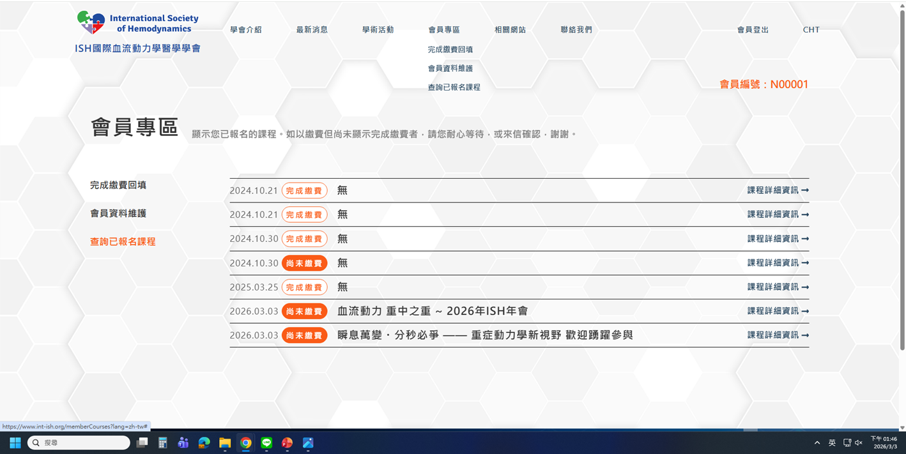
Task: Open the CHT language selector
Action: tap(811, 30)
